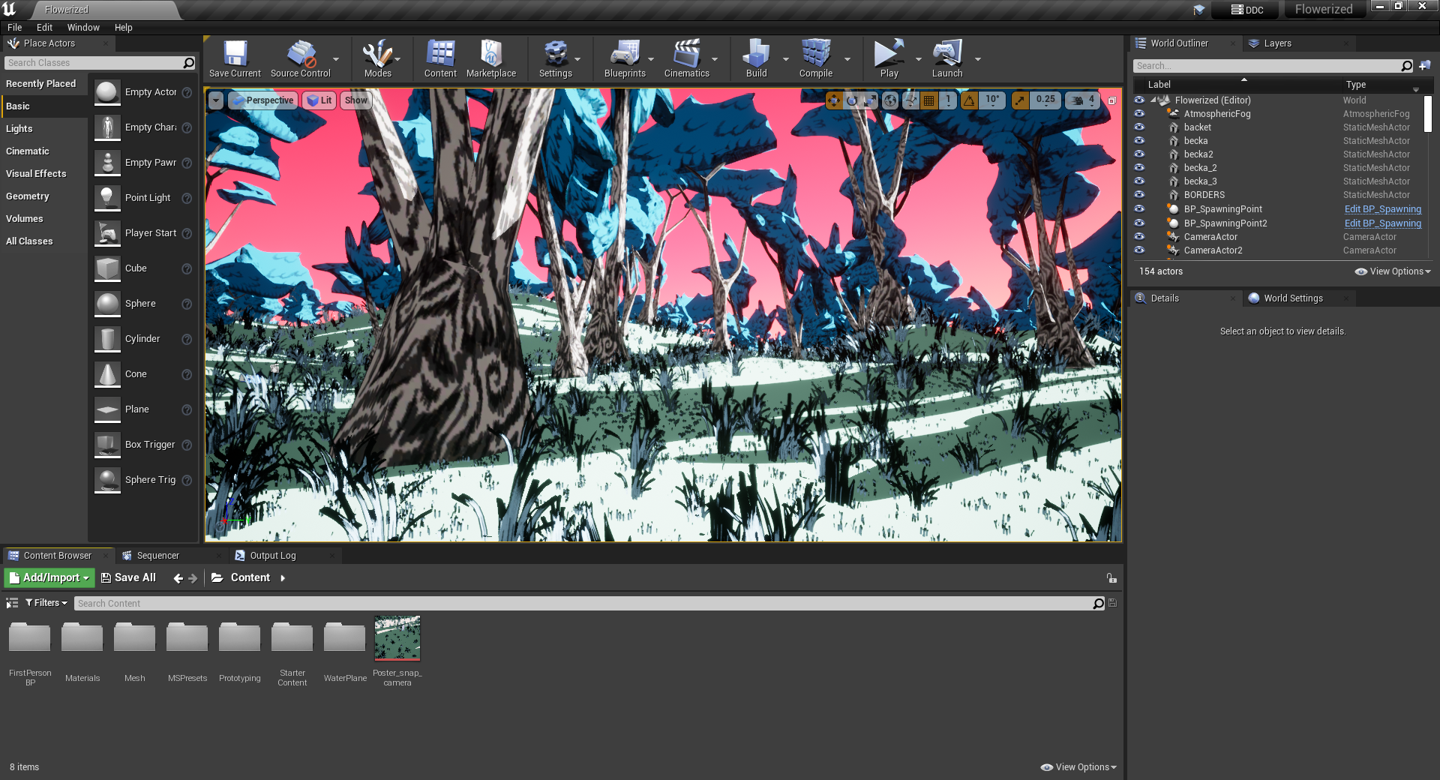Switch to the Sequencer tab

[157, 556]
